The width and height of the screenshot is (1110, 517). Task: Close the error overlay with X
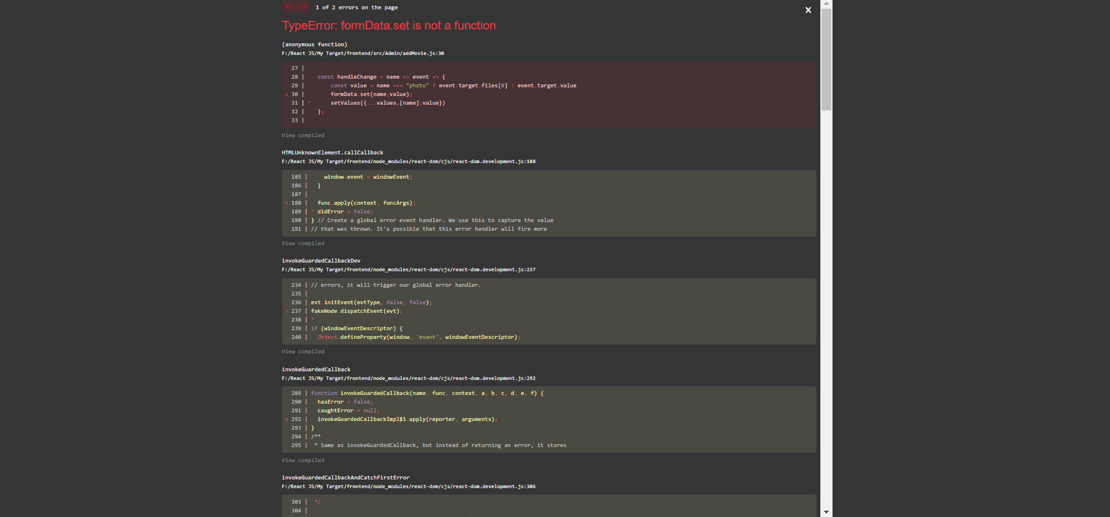click(808, 10)
